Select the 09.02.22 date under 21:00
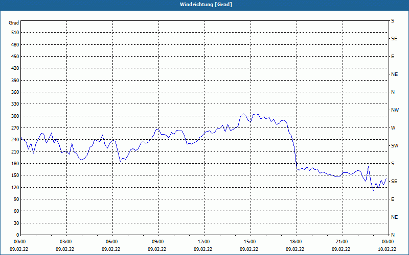 pos(340,249)
